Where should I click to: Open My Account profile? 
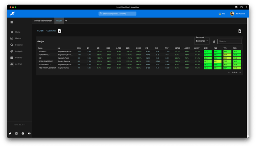coord(237,14)
